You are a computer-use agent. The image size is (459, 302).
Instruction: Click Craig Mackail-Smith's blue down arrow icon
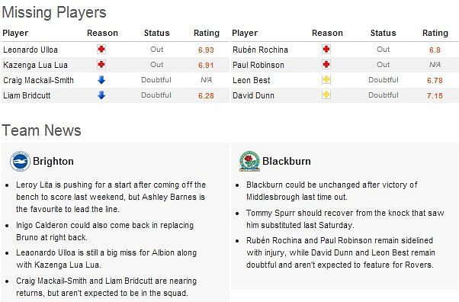(x=101, y=79)
